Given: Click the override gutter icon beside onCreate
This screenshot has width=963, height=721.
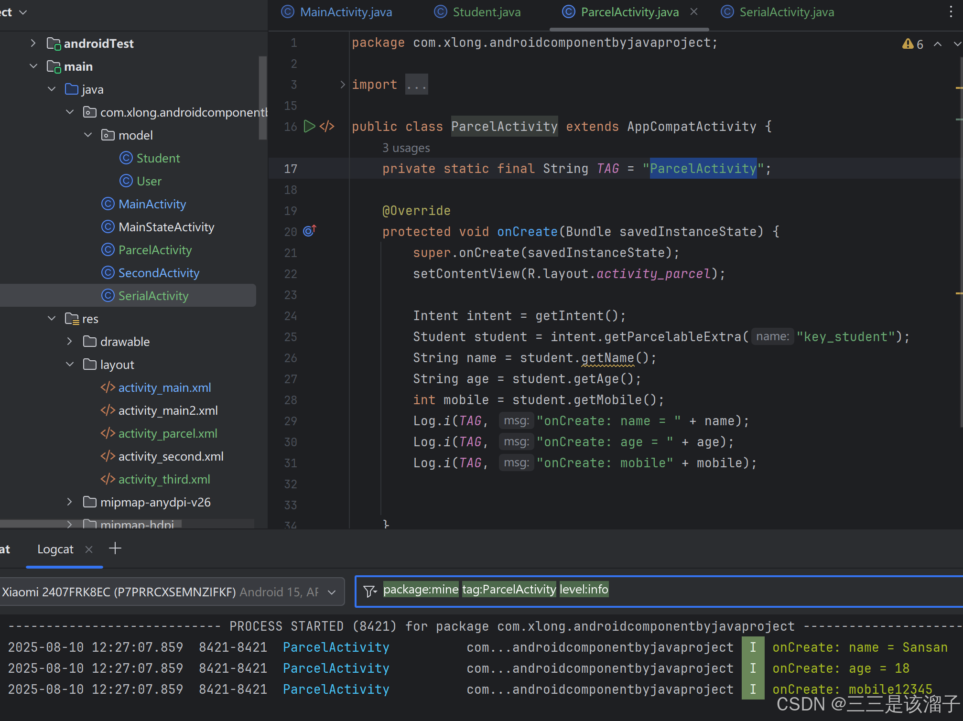Looking at the screenshot, I should click(x=310, y=231).
